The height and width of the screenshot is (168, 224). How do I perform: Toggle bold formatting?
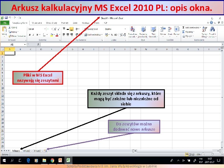coord(30,35)
